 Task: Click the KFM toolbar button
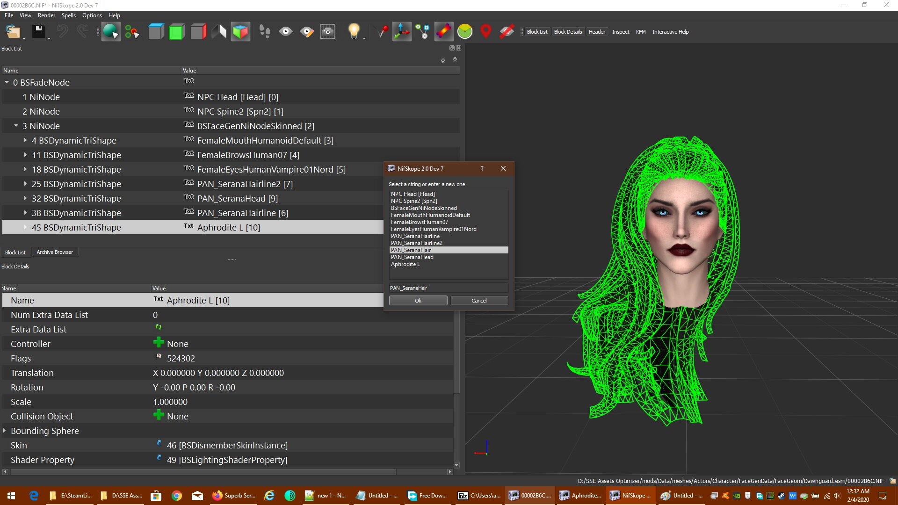point(641,32)
